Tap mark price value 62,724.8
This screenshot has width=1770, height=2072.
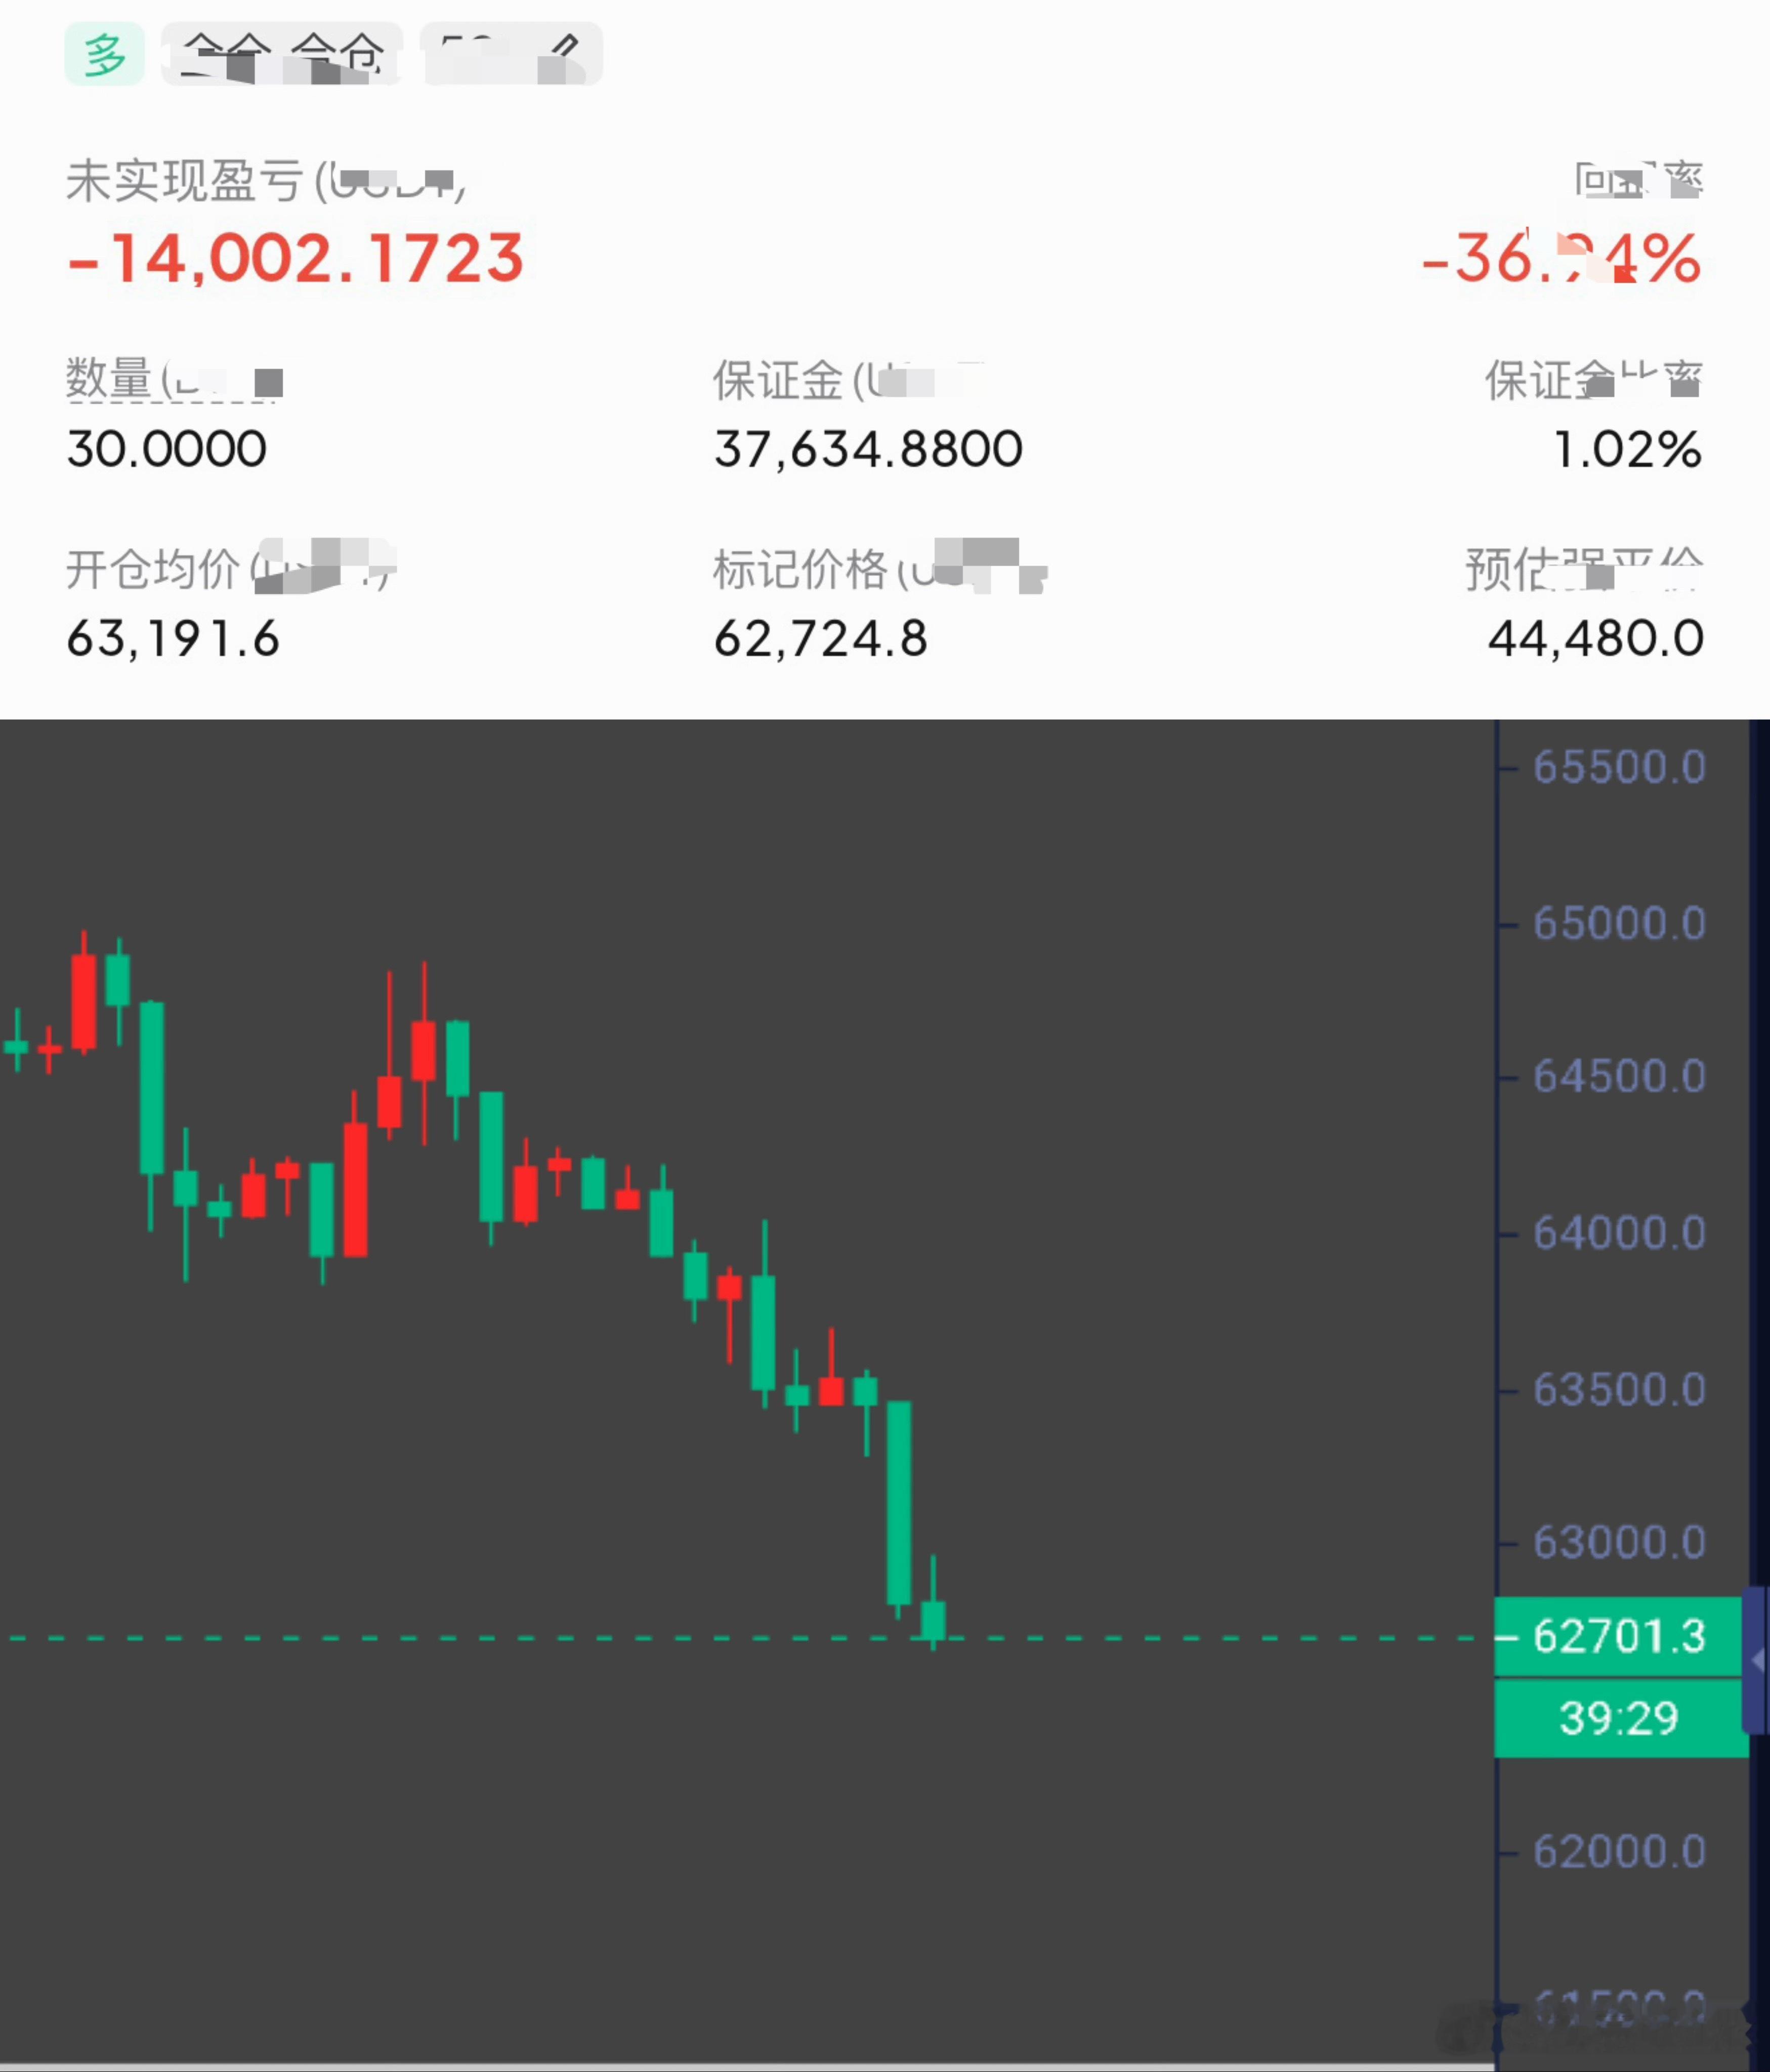coord(821,638)
